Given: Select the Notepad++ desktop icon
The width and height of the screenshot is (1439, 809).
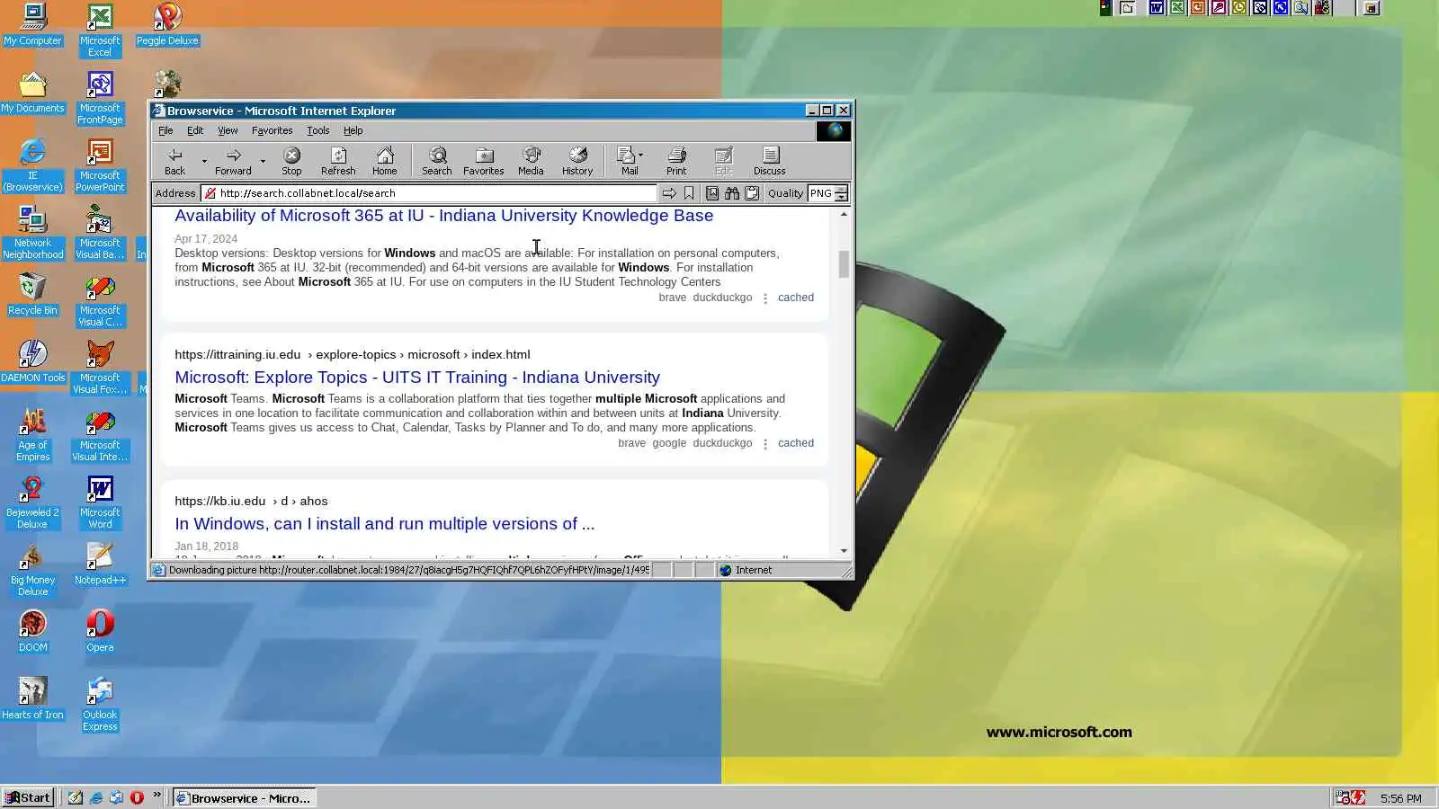Looking at the screenshot, I should [x=100, y=564].
